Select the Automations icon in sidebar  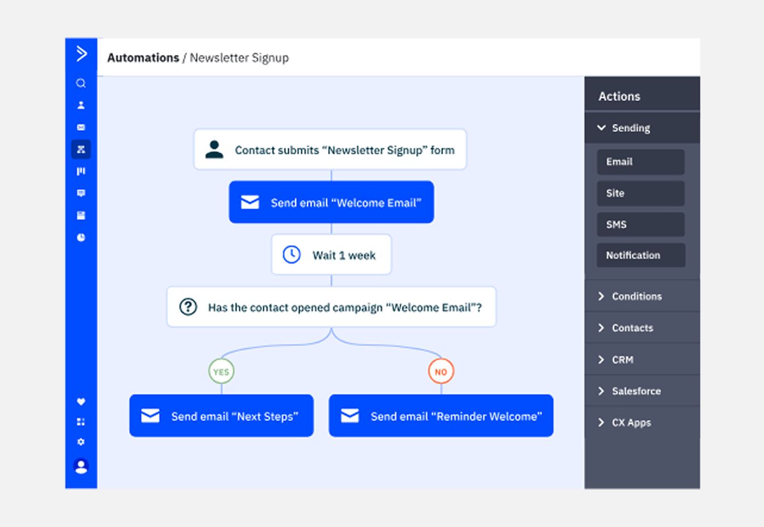(81, 149)
